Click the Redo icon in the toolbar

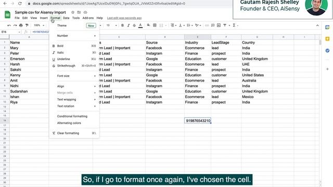point(15,25)
